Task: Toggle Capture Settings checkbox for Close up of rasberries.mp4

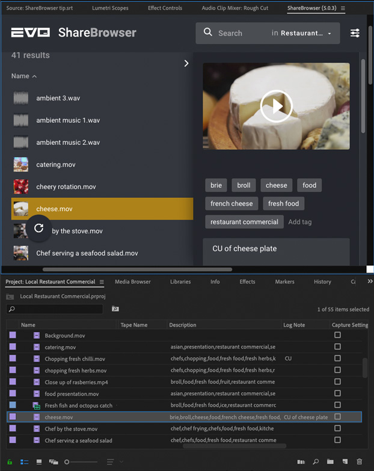Action: (337, 381)
